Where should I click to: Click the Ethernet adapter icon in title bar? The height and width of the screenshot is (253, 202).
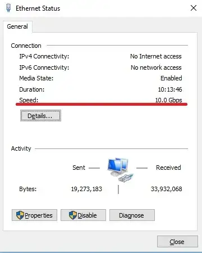tap(8, 8)
